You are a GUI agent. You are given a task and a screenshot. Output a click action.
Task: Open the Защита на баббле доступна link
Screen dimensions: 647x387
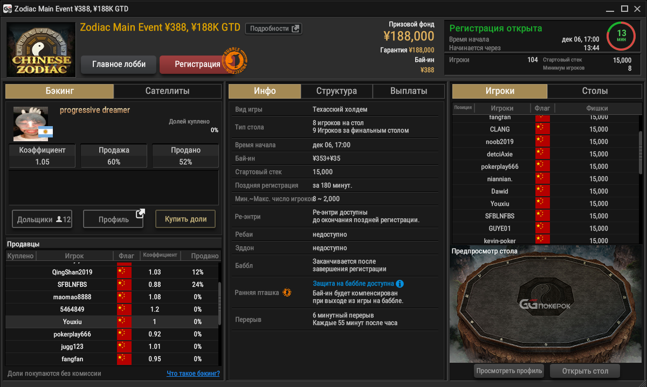click(353, 284)
